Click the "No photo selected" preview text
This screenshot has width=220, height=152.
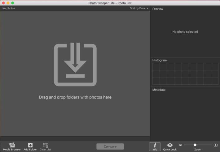coord(185,32)
